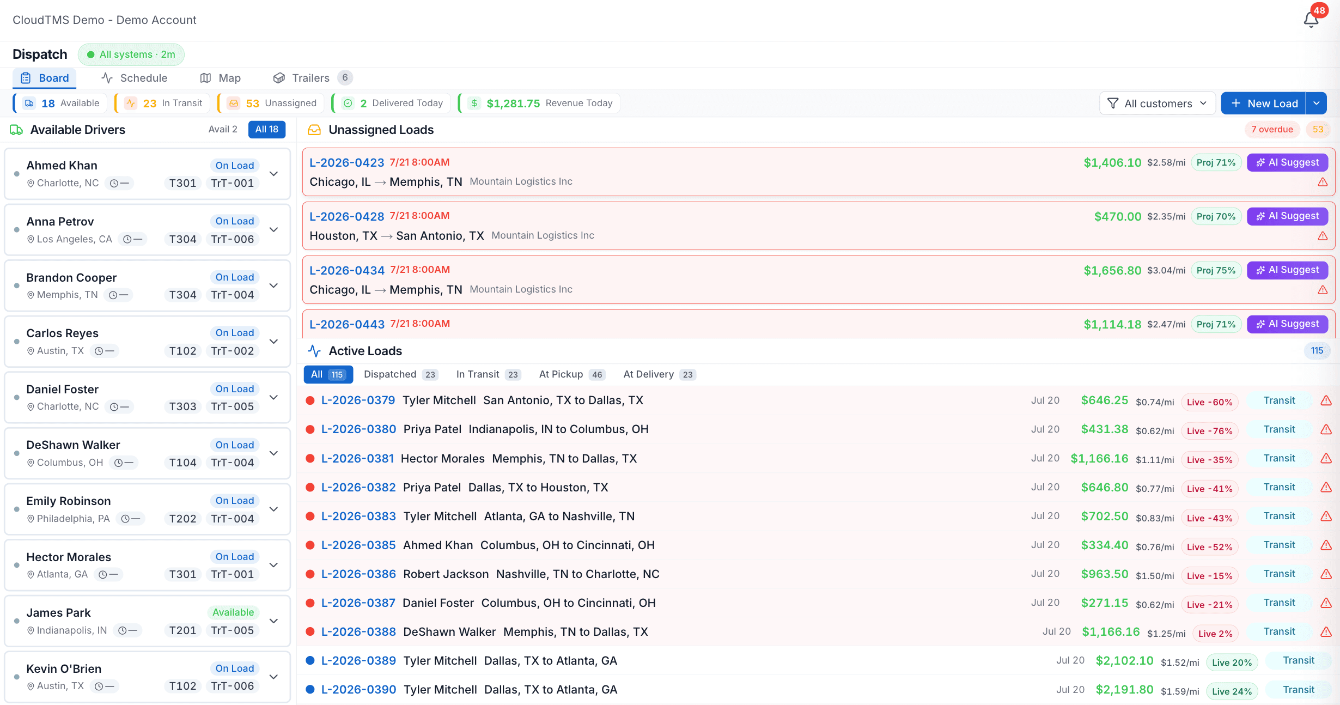Expand Daniel Foster driver card
The height and width of the screenshot is (705, 1340).
tap(274, 397)
